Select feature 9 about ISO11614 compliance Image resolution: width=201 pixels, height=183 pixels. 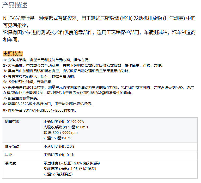tap(40, 110)
